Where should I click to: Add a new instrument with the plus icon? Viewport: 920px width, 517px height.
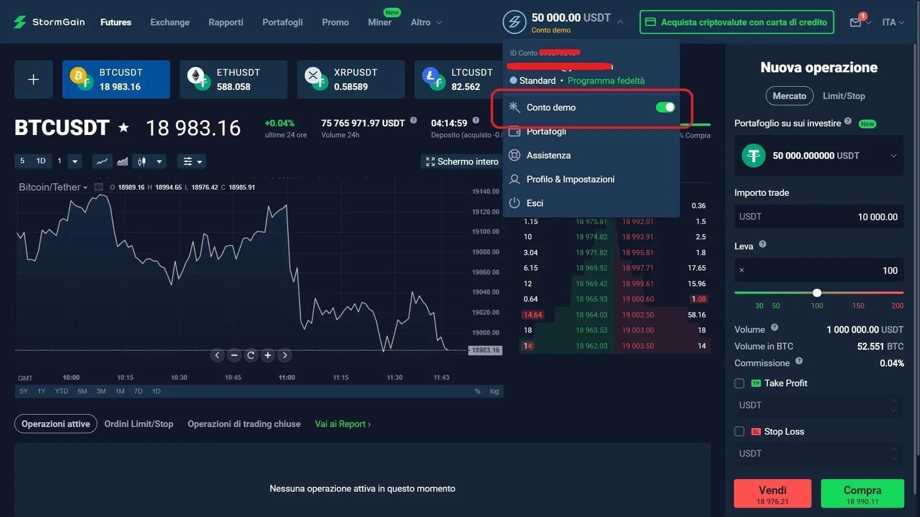point(33,79)
